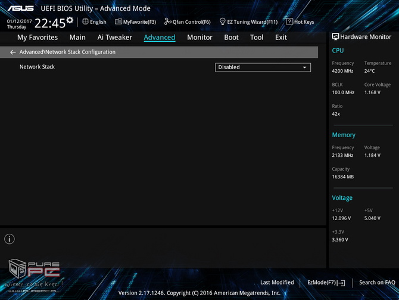Click Ratio value 42x
Screen dimensions: 399x300
click(336, 114)
